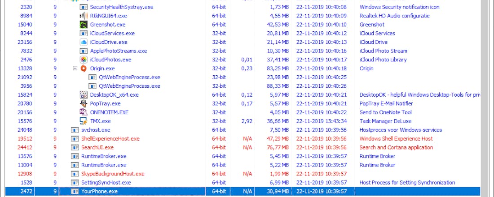Select the PopTray.exe process name
The image size is (494, 197).
coord(105,104)
